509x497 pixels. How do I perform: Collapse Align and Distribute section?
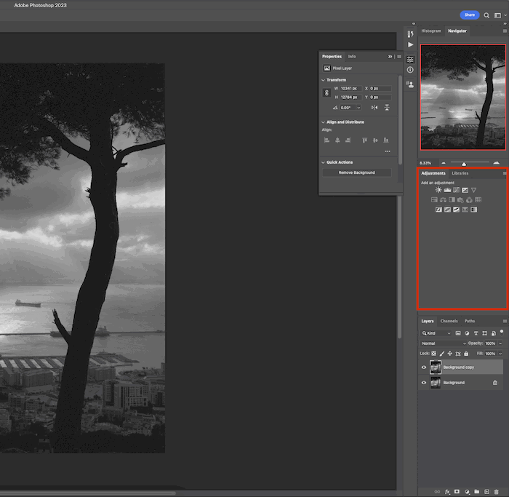pyautogui.click(x=323, y=122)
